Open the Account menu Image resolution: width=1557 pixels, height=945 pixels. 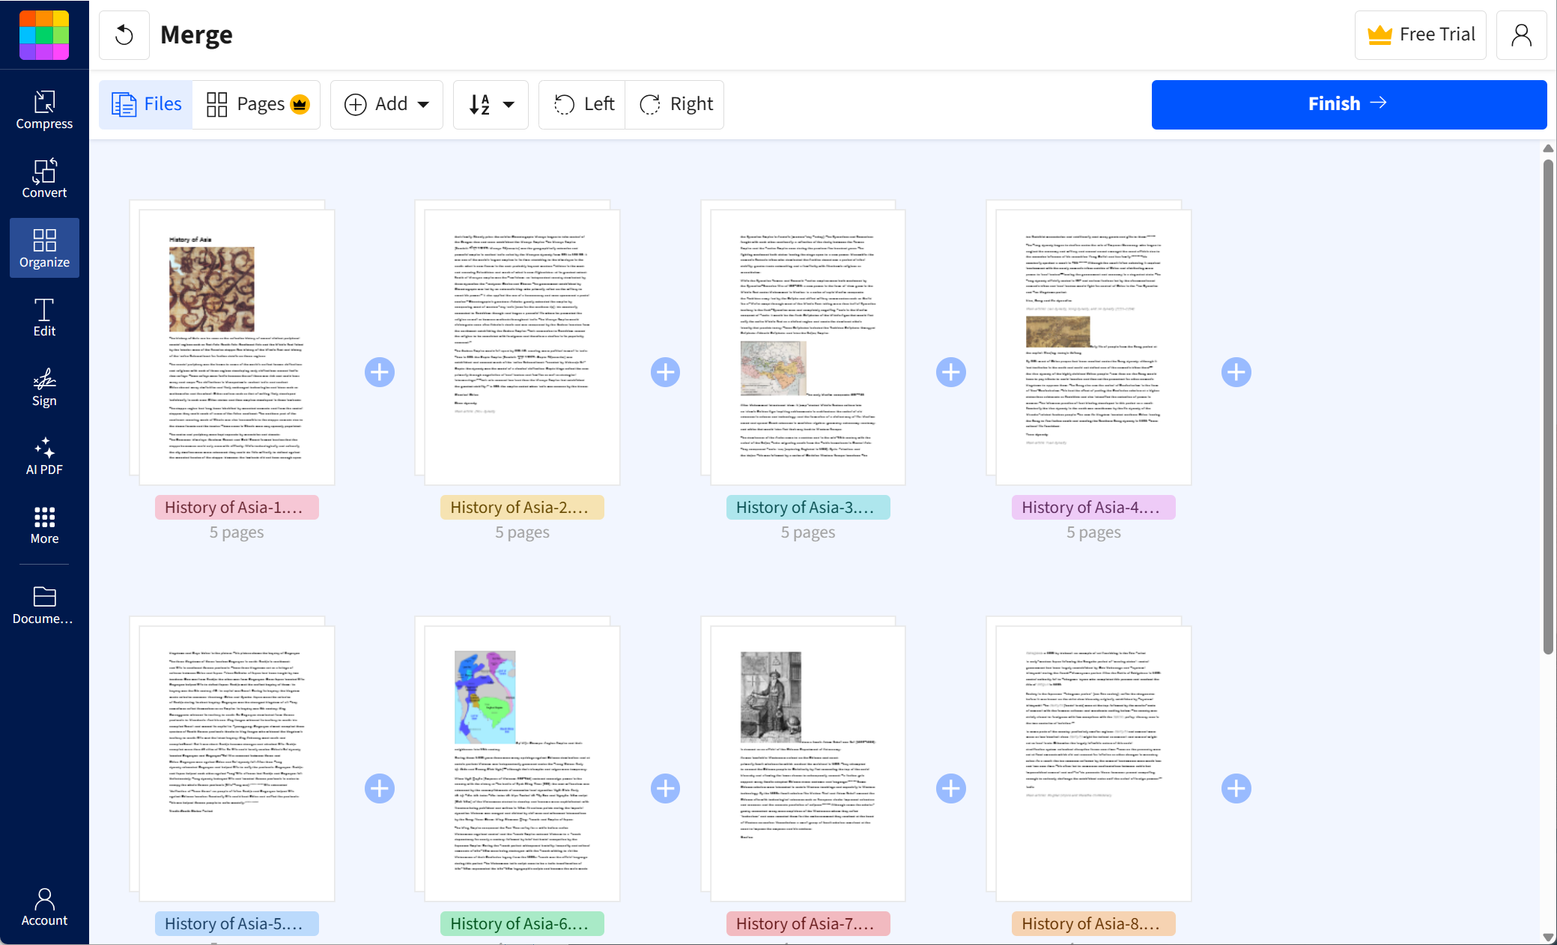coord(1521,34)
